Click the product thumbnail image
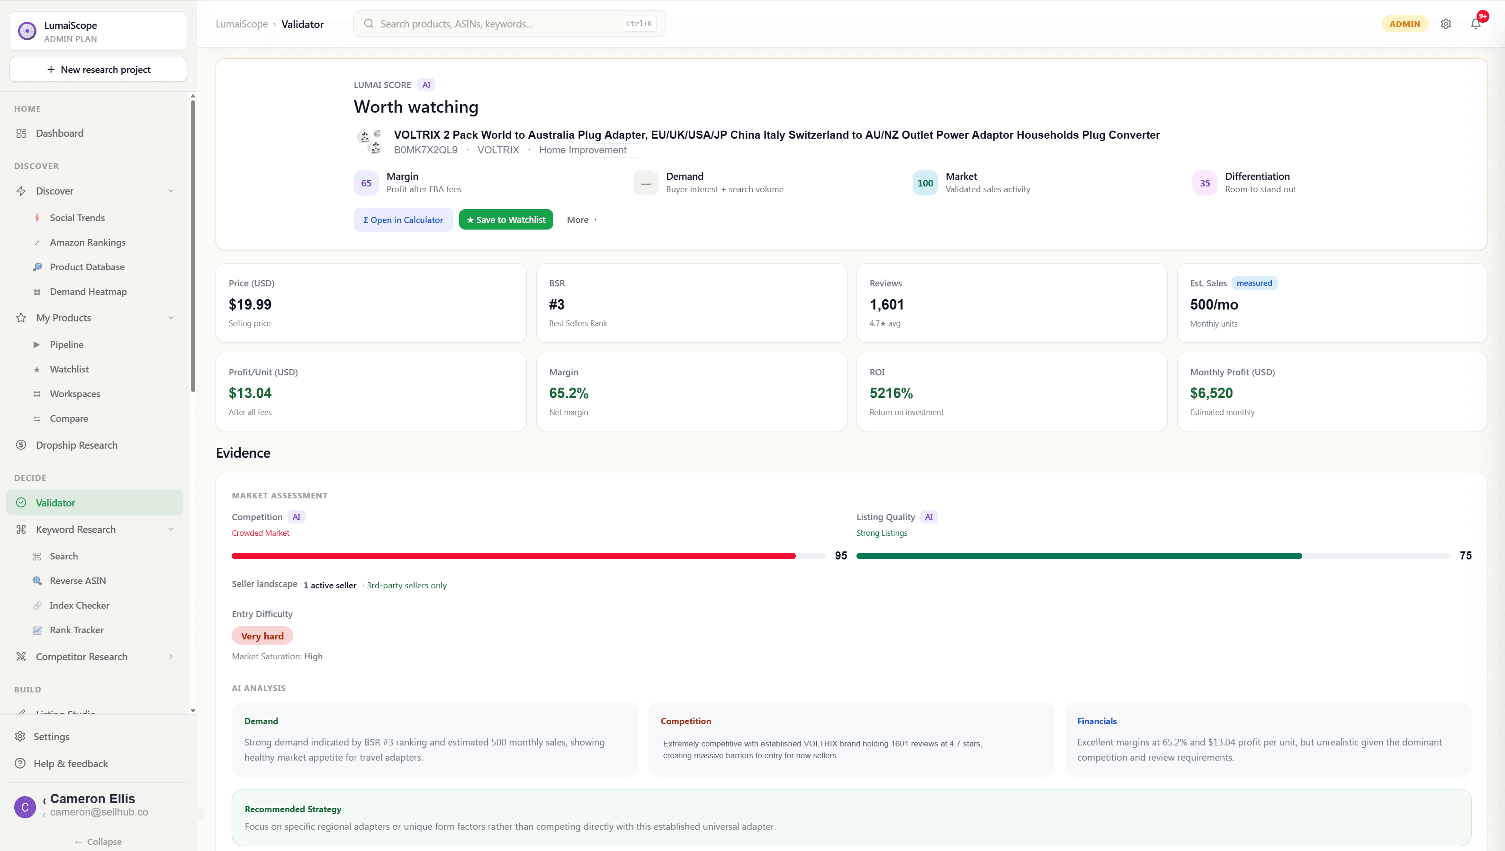The width and height of the screenshot is (1505, 851). coord(369,142)
